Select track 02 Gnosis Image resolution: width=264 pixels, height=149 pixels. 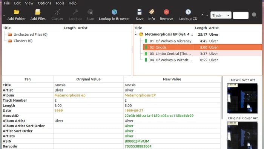[203, 47]
